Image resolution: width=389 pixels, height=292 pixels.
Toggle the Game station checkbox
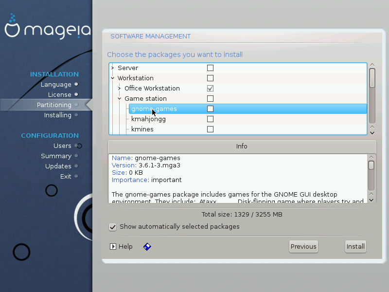coord(210,99)
